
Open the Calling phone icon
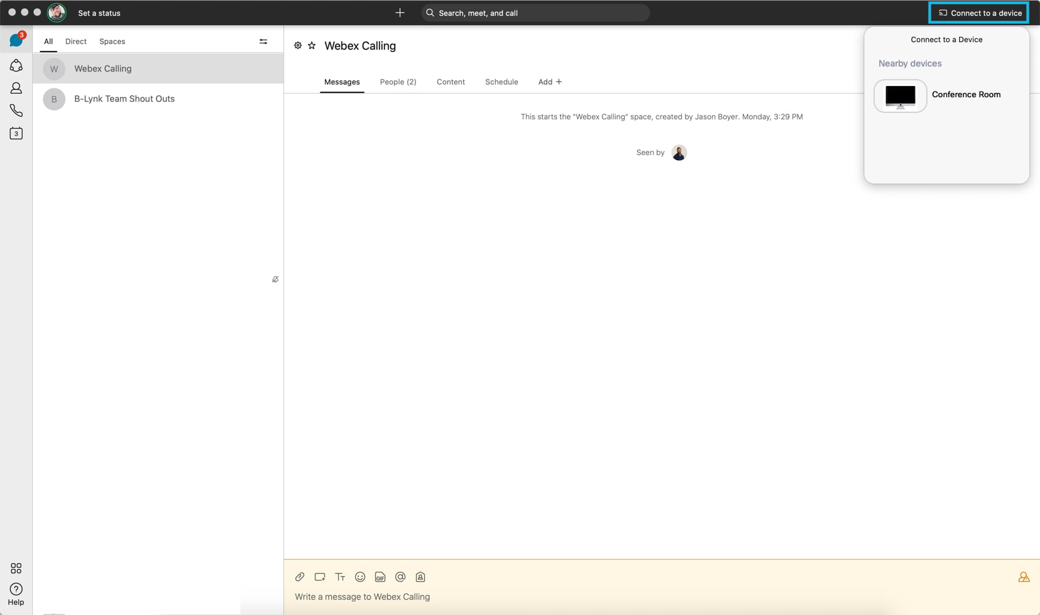(16, 110)
